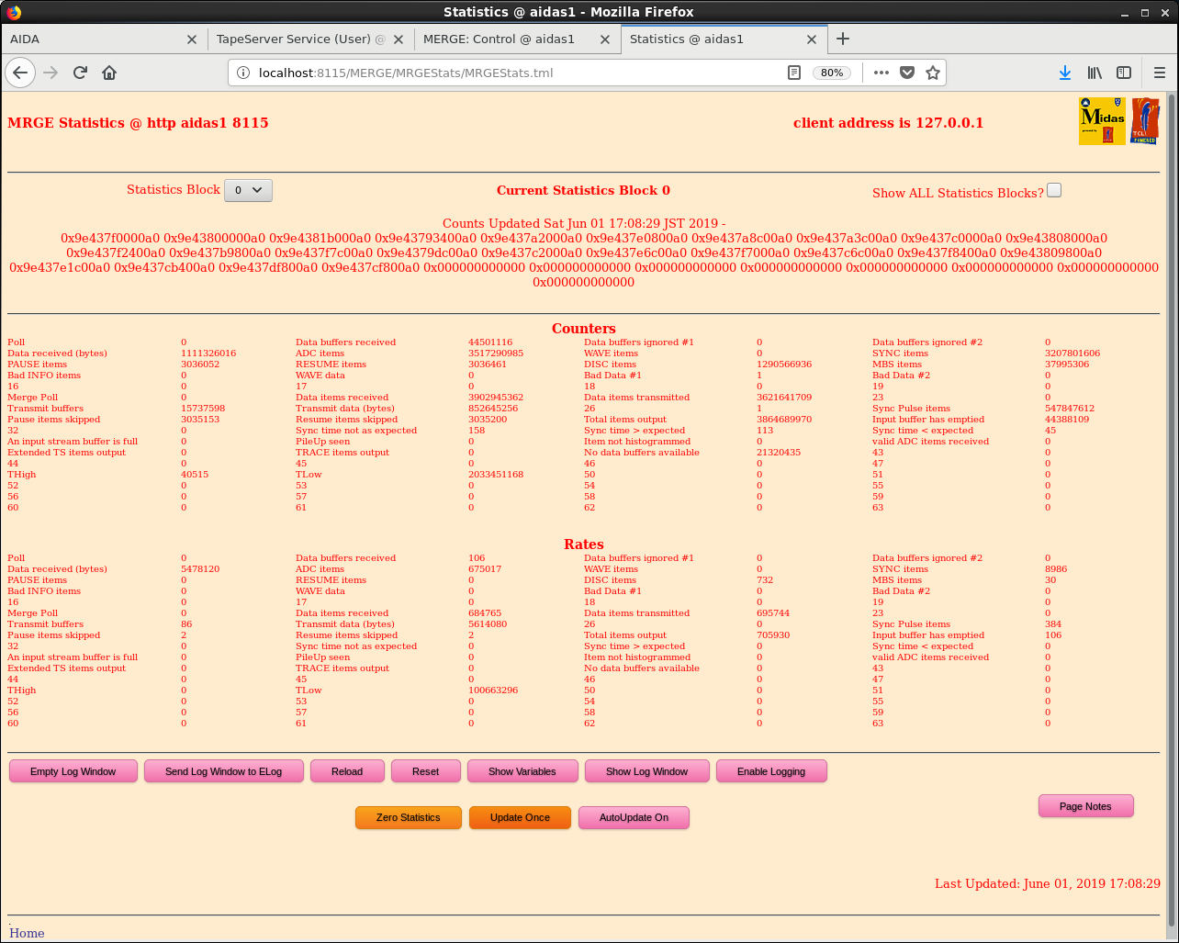Open the Firefox downloads arrow icon
This screenshot has height=943, width=1179.
coord(1065,73)
